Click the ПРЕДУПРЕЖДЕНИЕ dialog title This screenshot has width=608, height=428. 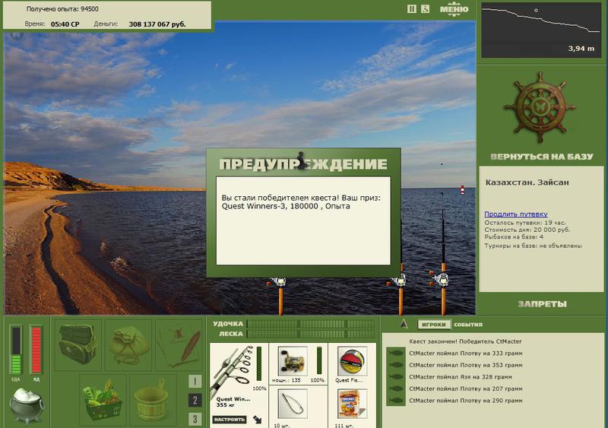[303, 164]
